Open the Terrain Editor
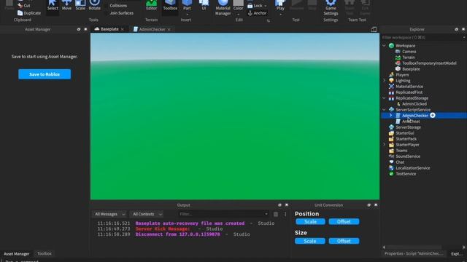This screenshot has width=467, height=262. (x=151, y=5)
